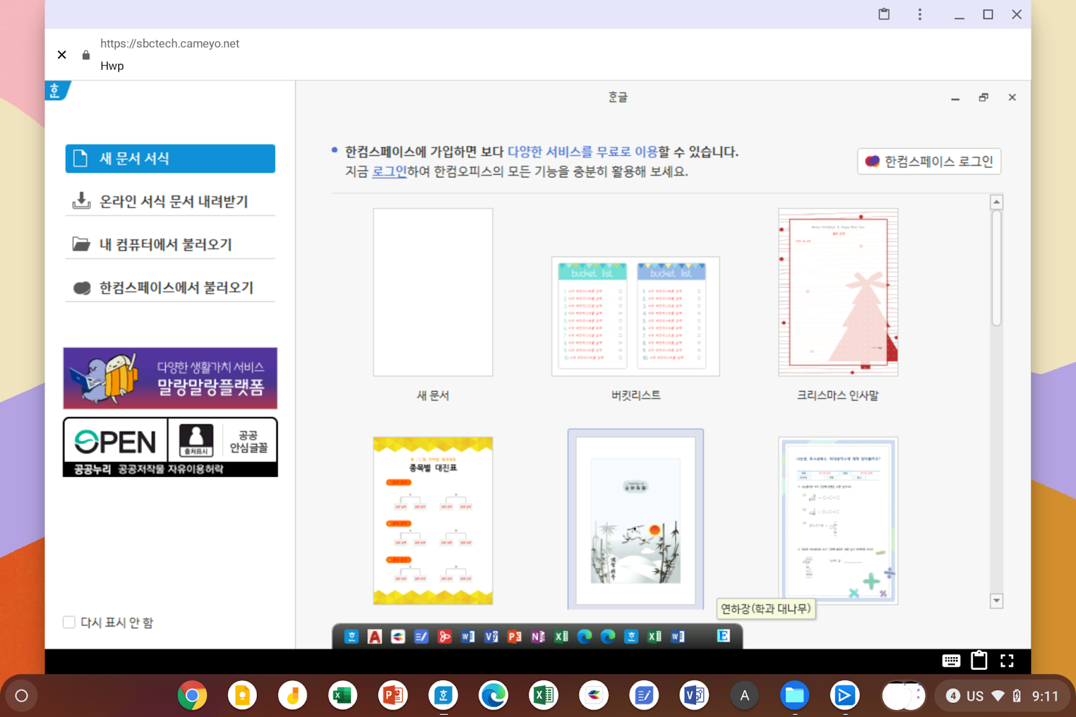Click the clipboard icon in the title bar
The height and width of the screenshot is (717, 1076).
click(884, 14)
